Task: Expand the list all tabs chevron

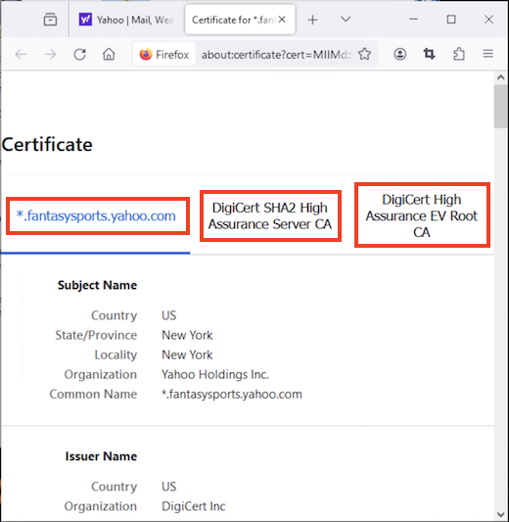Action: pos(346,20)
